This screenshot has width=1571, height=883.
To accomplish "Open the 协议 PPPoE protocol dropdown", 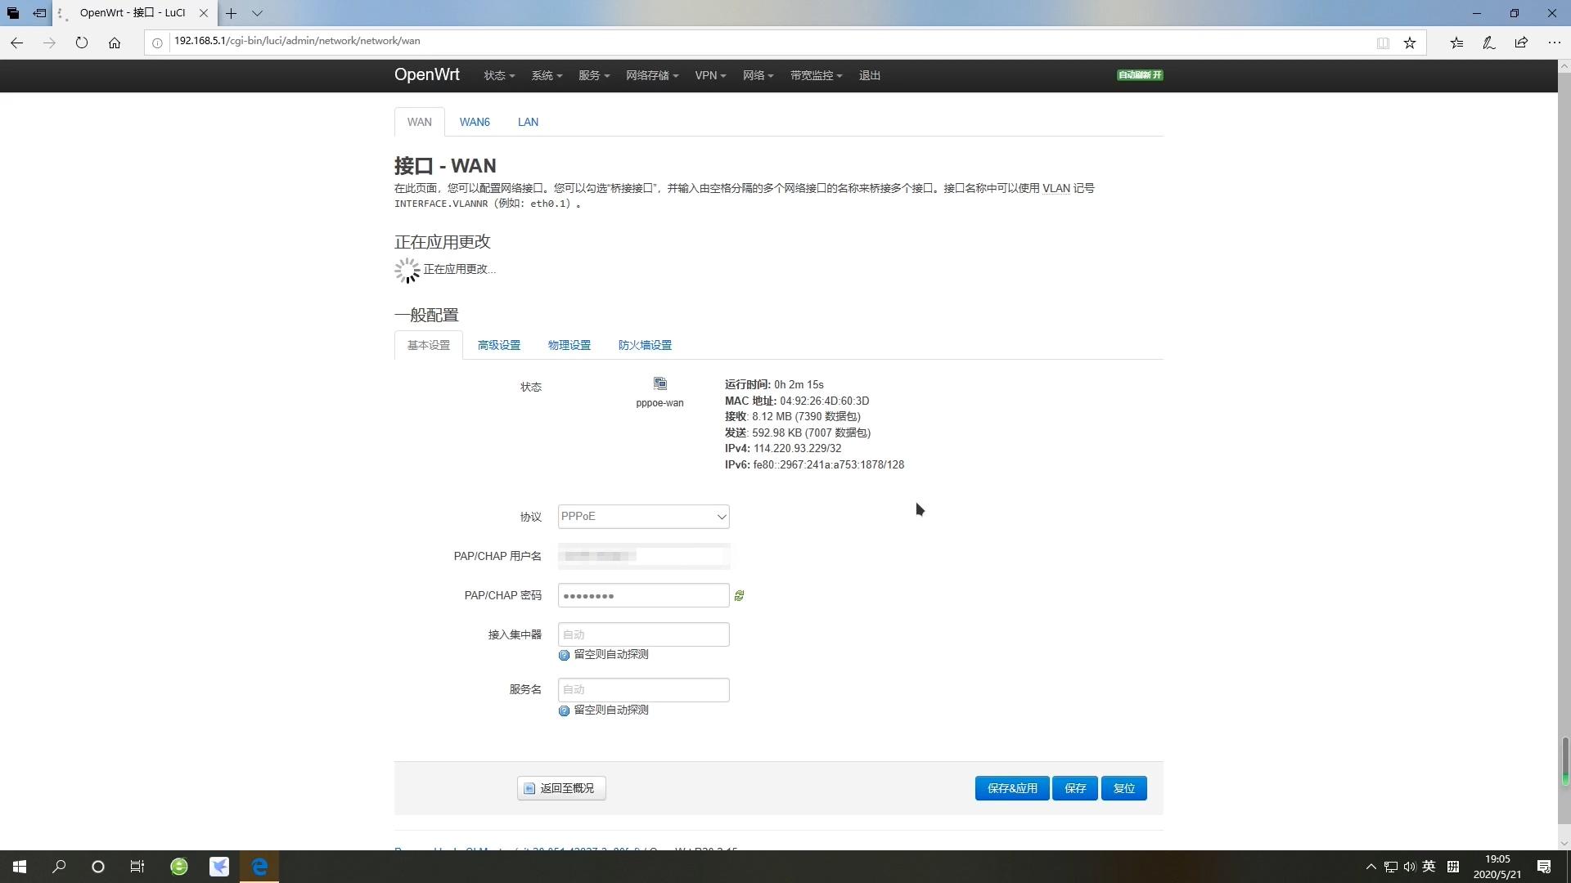I will point(643,517).
